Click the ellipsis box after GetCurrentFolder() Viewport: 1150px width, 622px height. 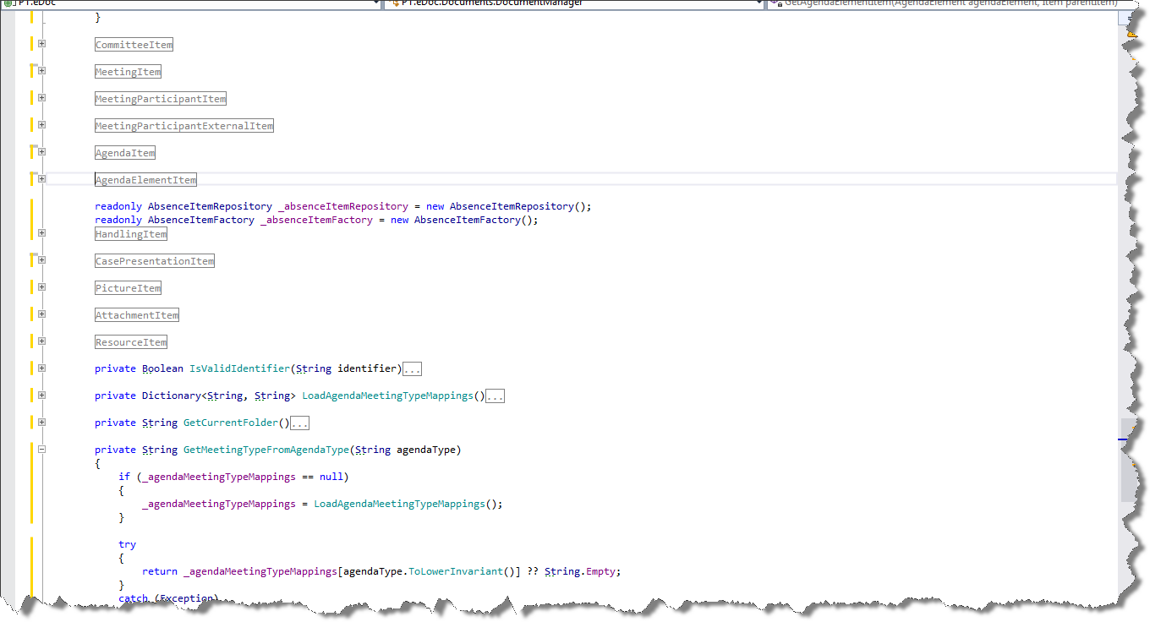pos(299,423)
